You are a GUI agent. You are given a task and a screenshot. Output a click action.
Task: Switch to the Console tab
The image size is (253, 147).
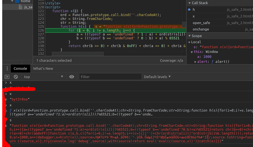tap(20, 69)
